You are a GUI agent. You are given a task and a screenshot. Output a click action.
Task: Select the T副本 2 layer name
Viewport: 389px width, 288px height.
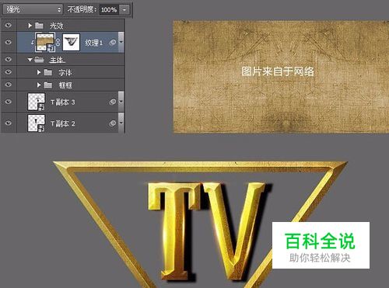pyautogui.click(x=63, y=123)
